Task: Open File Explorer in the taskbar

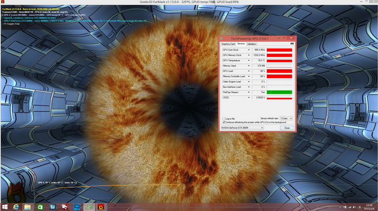Action: [x=28, y=207]
